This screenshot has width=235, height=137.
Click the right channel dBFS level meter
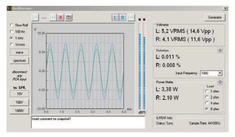[144, 66]
